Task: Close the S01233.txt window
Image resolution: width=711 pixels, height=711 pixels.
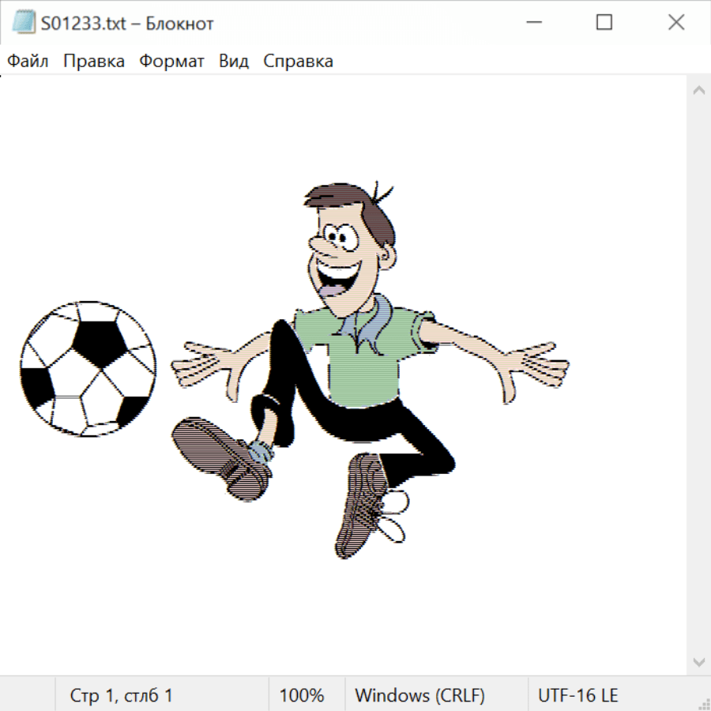Action: 676,23
